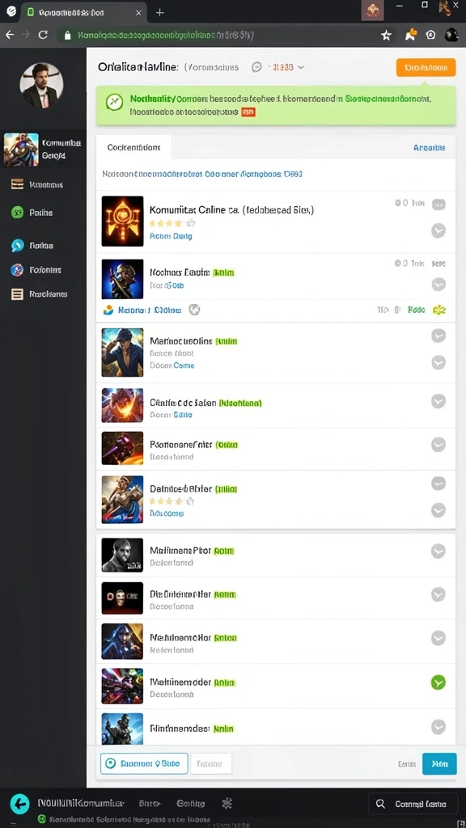
Task: Click the browser back arrow
Action: (x=10, y=35)
